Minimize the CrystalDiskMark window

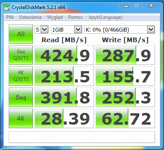(126, 6)
